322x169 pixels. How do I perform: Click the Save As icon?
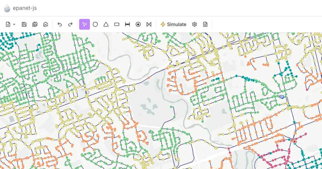(35, 24)
